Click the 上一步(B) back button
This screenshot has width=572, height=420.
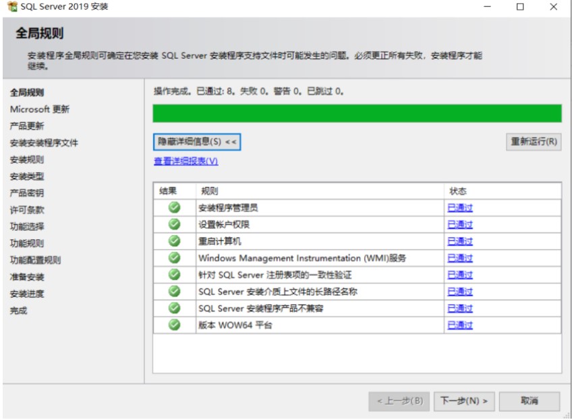[399, 401]
